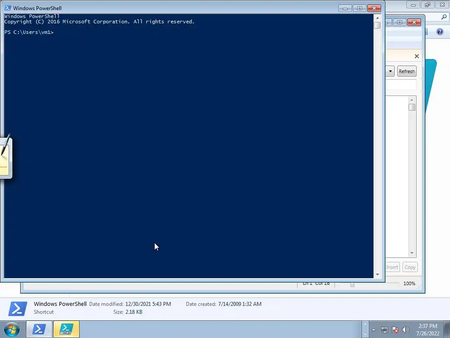Click the PS C:\Users\vm1> prompt line

29,32
